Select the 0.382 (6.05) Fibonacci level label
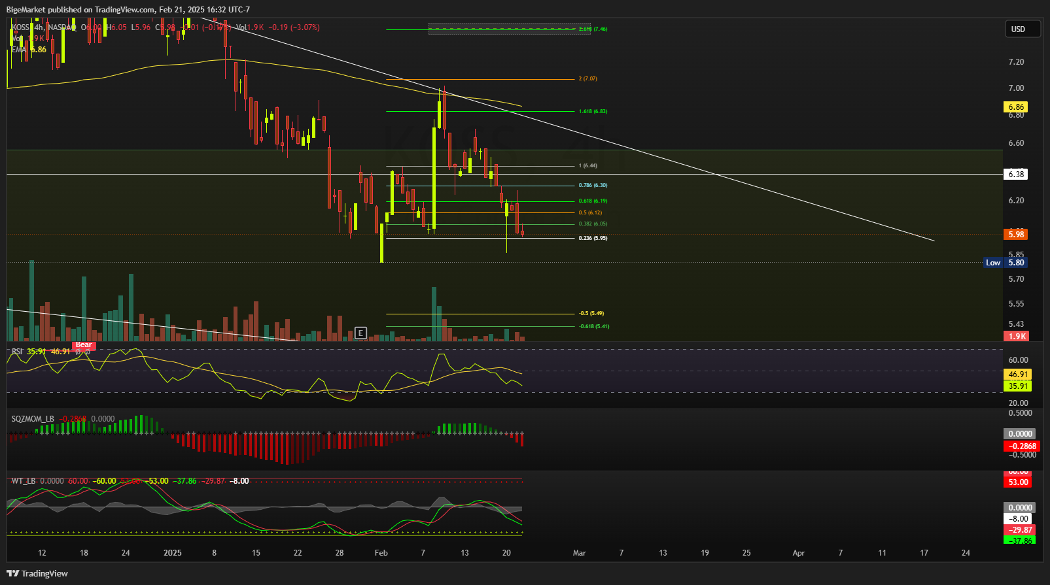 coord(593,224)
